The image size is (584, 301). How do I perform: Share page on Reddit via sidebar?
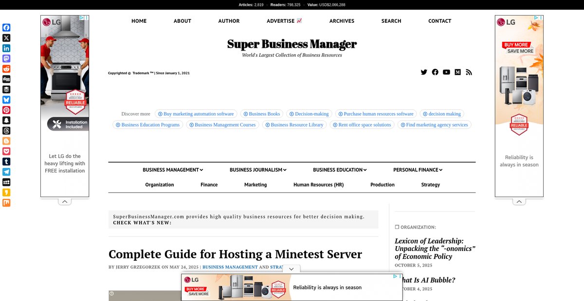6,69
